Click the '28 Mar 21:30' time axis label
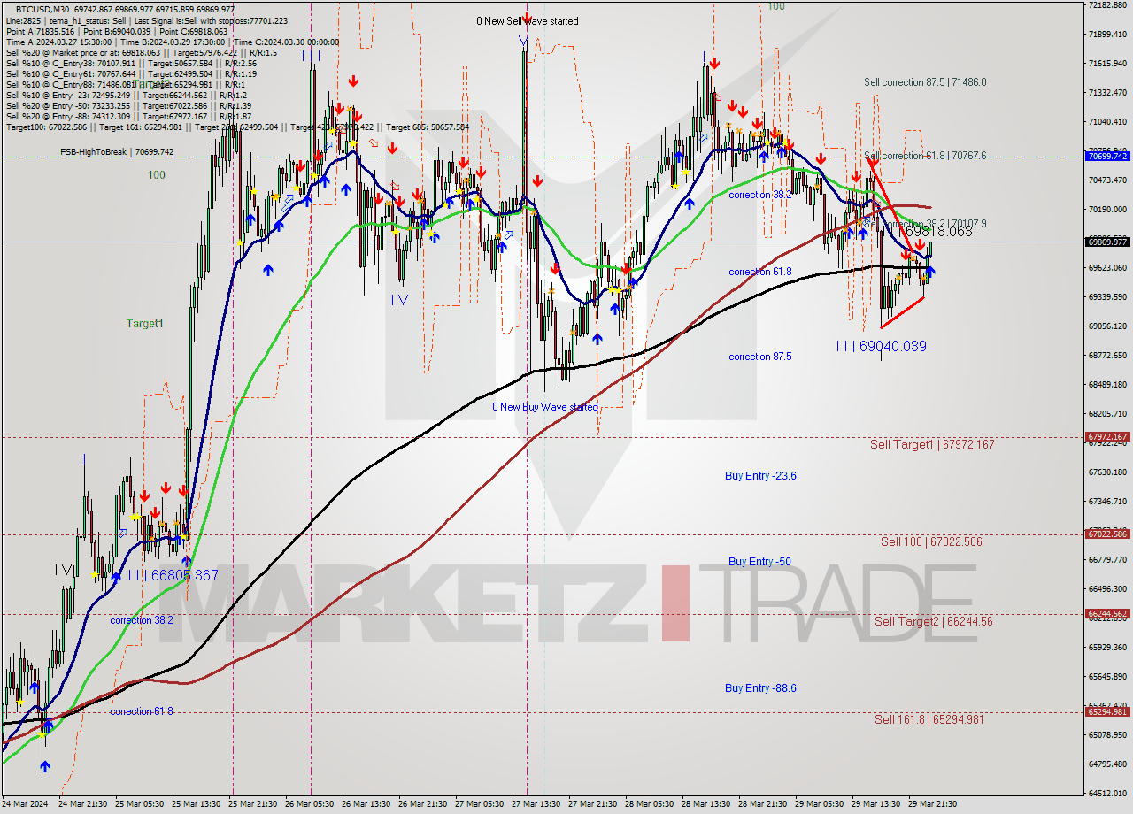This screenshot has height=814, width=1133. click(x=762, y=805)
